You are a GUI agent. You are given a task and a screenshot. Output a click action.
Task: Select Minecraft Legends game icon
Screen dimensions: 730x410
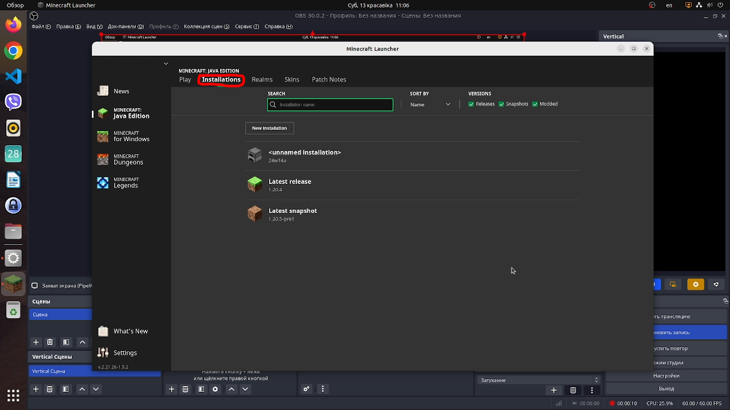tap(103, 183)
